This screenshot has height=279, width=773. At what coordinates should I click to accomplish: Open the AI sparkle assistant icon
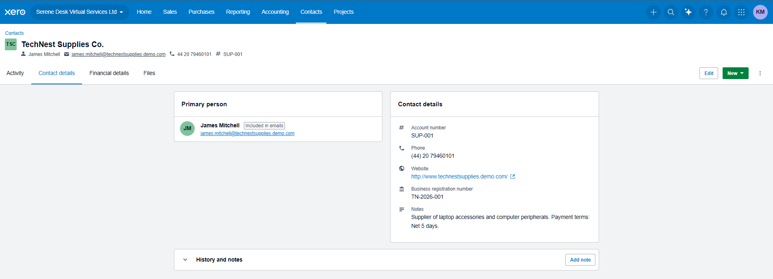(688, 12)
